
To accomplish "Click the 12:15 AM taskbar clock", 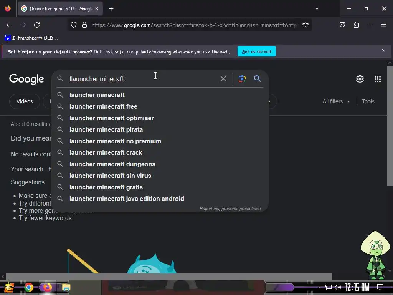I will coord(357,287).
